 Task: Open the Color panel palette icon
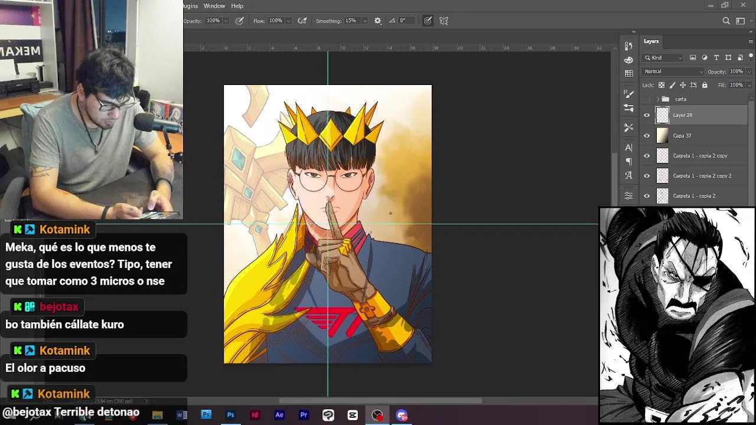[628, 60]
